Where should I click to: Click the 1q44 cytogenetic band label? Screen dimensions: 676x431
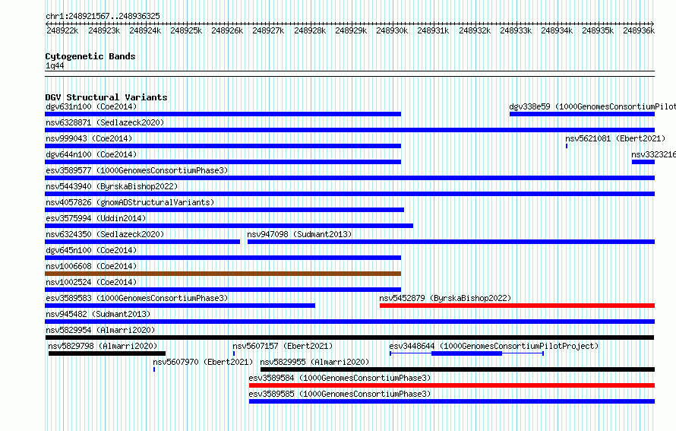click(x=55, y=65)
